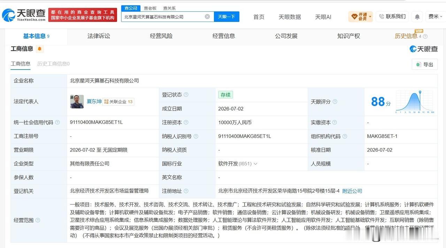Open the 夏东坤 legal representative link
This screenshot has height=248, width=446.
coord(94,101)
